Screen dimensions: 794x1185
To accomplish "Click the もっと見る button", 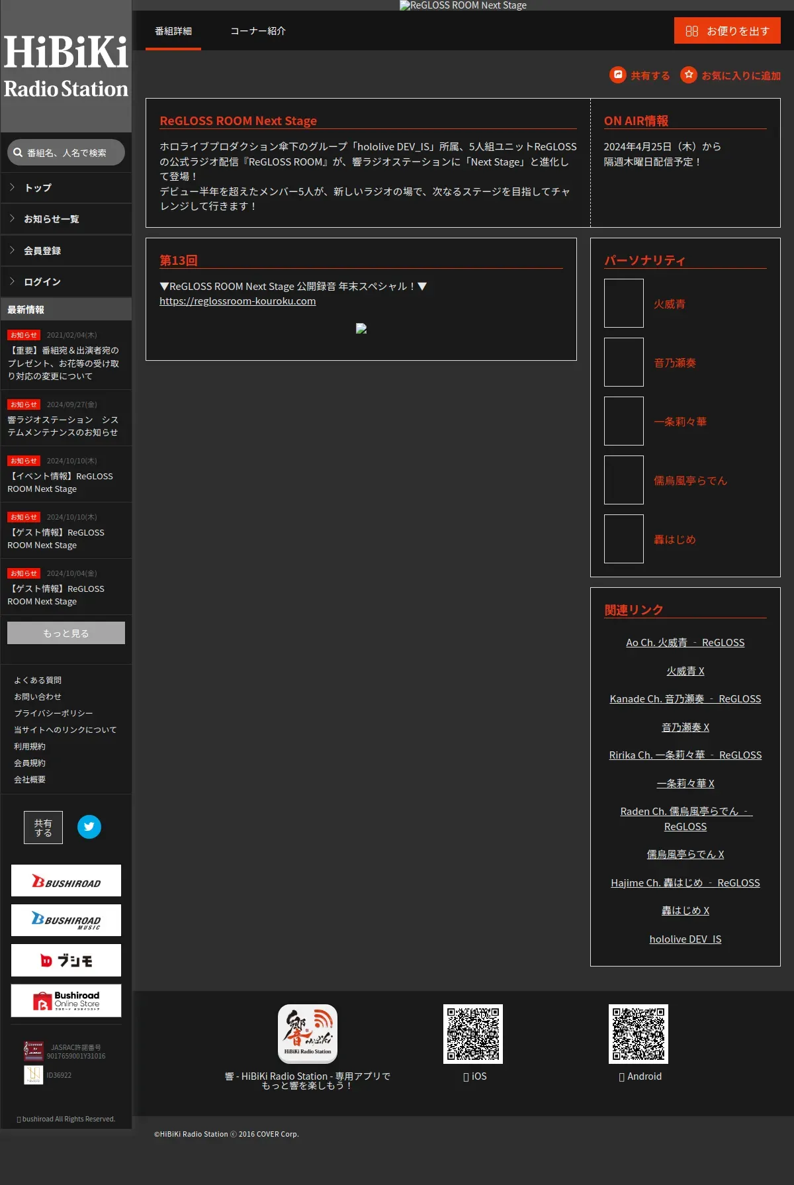I will click(66, 633).
